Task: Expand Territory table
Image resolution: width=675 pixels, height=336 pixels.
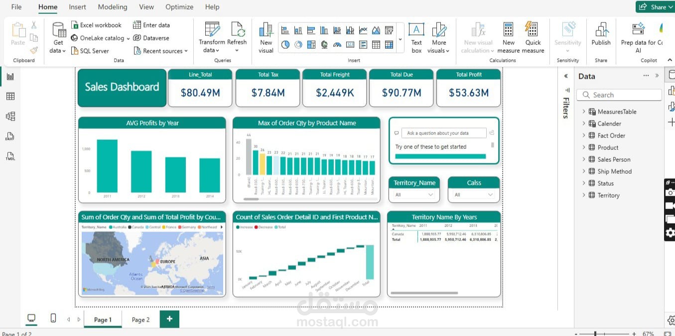Action: (x=584, y=195)
